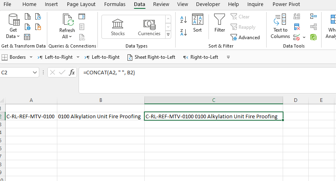336x181 pixels.
Task: Select cell B2 '0100 Alkylation Unit Fire Proofing'
Action: point(101,116)
